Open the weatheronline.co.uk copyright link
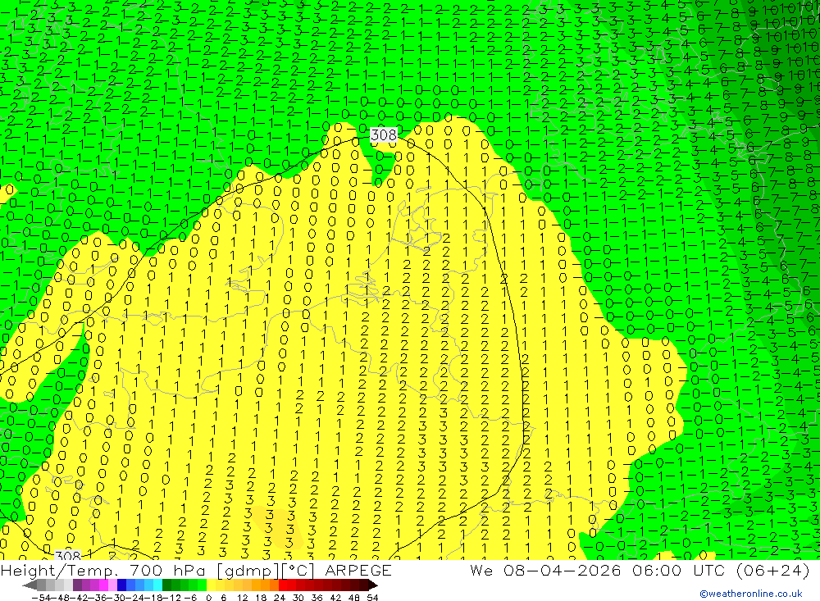The width and height of the screenshot is (820, 601). pos(751,593)
